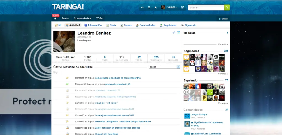Click the '1.260 Puntos' stat

point(87,58)
